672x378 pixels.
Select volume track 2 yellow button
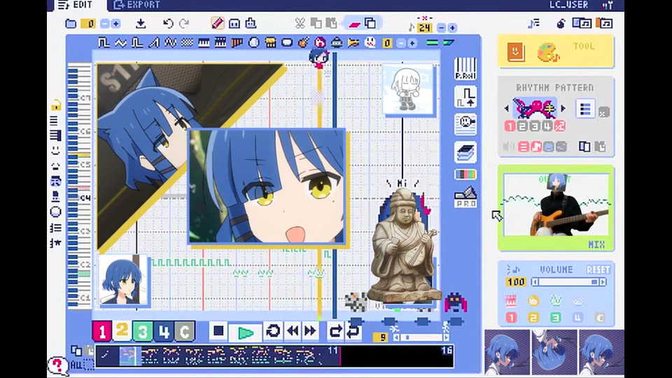(533, 318)
